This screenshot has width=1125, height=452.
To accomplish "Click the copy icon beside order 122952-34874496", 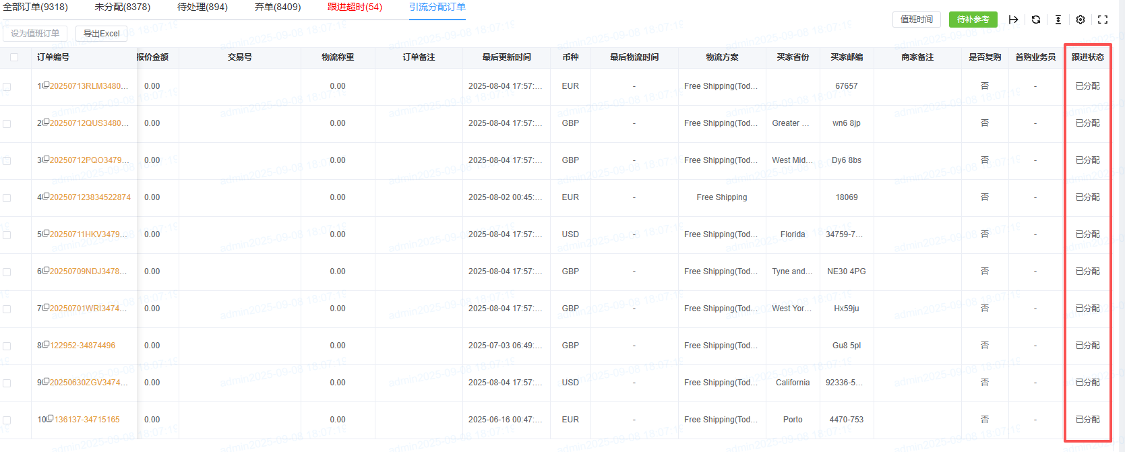I will (x=46, y=344).
